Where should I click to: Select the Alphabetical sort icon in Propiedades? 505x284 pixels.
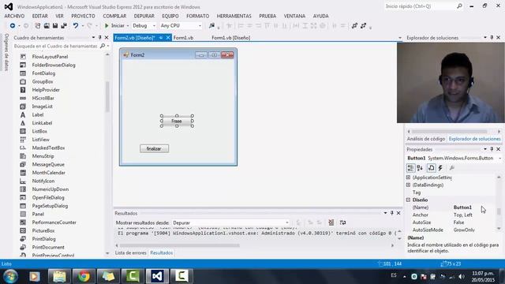click(420, 168)
